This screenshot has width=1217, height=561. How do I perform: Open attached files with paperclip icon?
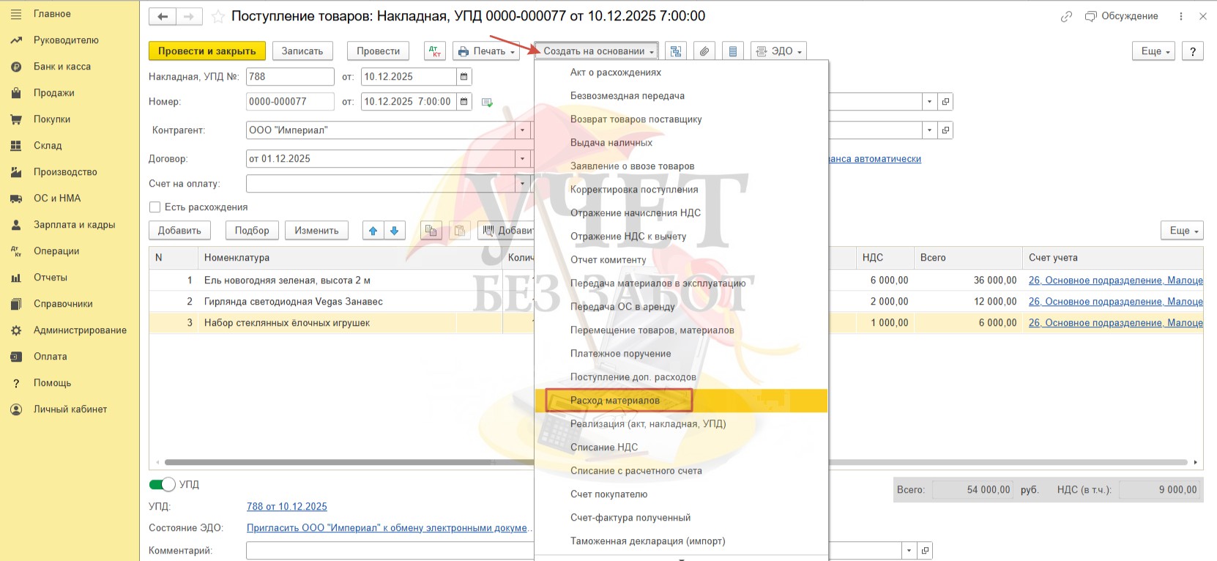pyautogui.click(x=704, y=51)
